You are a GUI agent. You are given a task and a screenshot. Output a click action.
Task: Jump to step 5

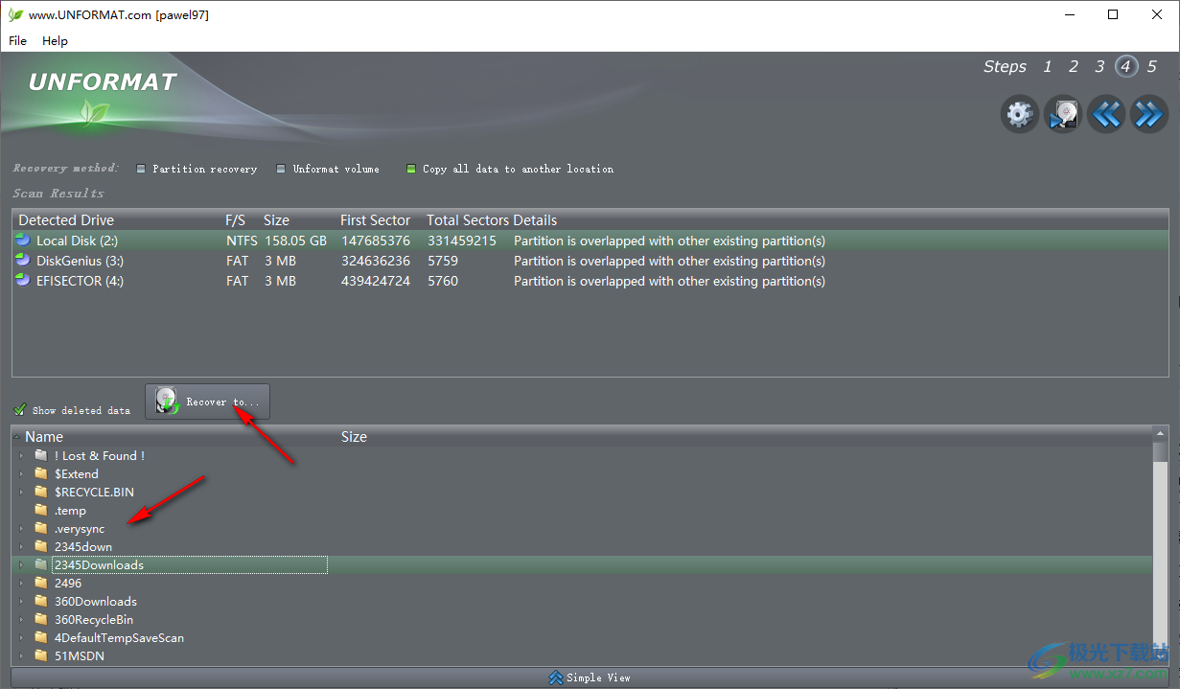[x=1152, y=66]
